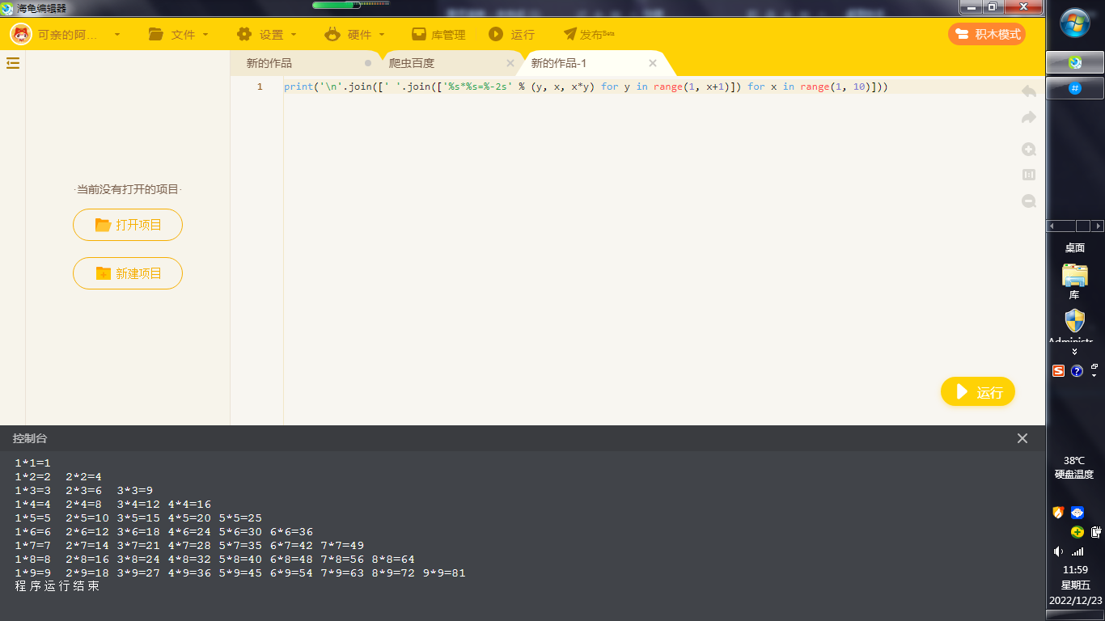Click line number 1 in gutter
Viewport: 1105px width, 621px height.
(260, 87)
